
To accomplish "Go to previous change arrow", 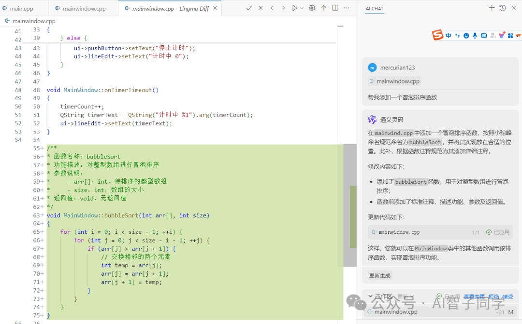I will pyautogui.click(x=272, y=8).
